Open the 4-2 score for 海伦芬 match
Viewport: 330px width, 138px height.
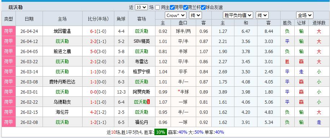click(x=93, y=112)
